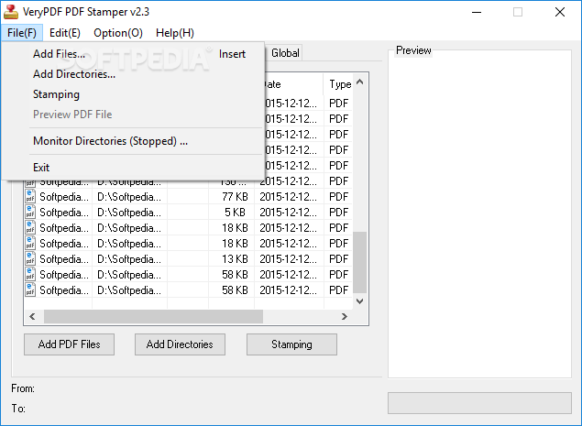582x426 pixels.
Task: Click the VeryPDF stamp app icon in title bar
Action: tap(10, 12)
